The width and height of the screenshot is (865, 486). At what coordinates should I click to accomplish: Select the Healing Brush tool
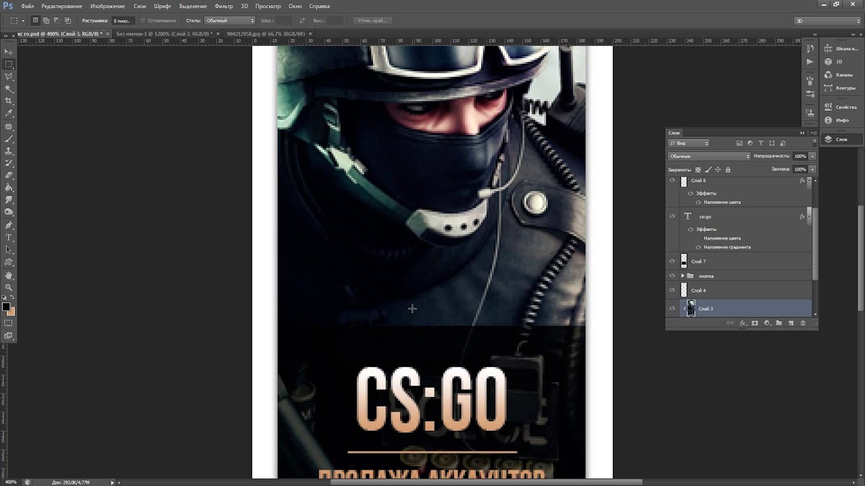click(9, 126)
